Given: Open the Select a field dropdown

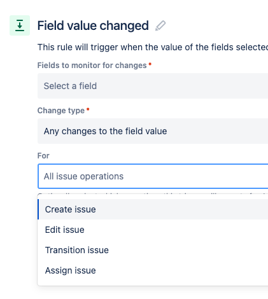Looking at the screenshot, I should click(x=153, y=86).
